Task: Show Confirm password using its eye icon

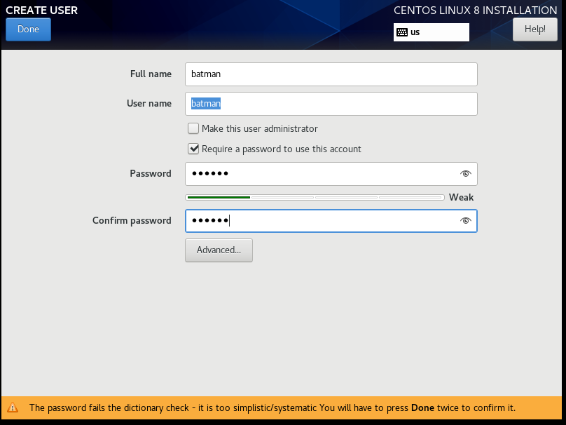Action: coord(465,220)
